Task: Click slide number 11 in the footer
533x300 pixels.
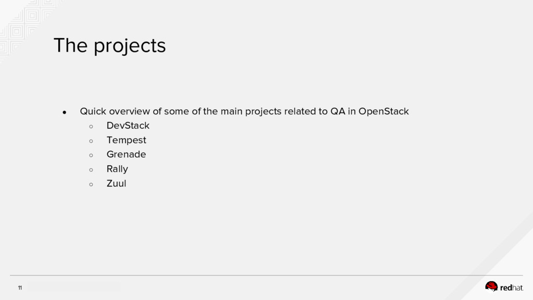Action: 20,288
